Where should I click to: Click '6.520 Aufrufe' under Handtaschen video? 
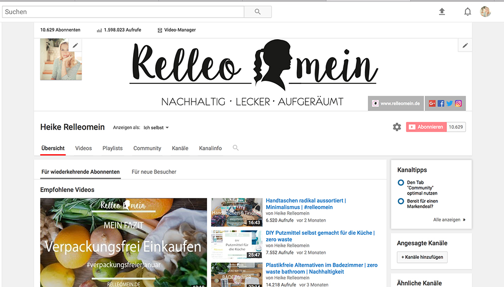click(280, 220)
